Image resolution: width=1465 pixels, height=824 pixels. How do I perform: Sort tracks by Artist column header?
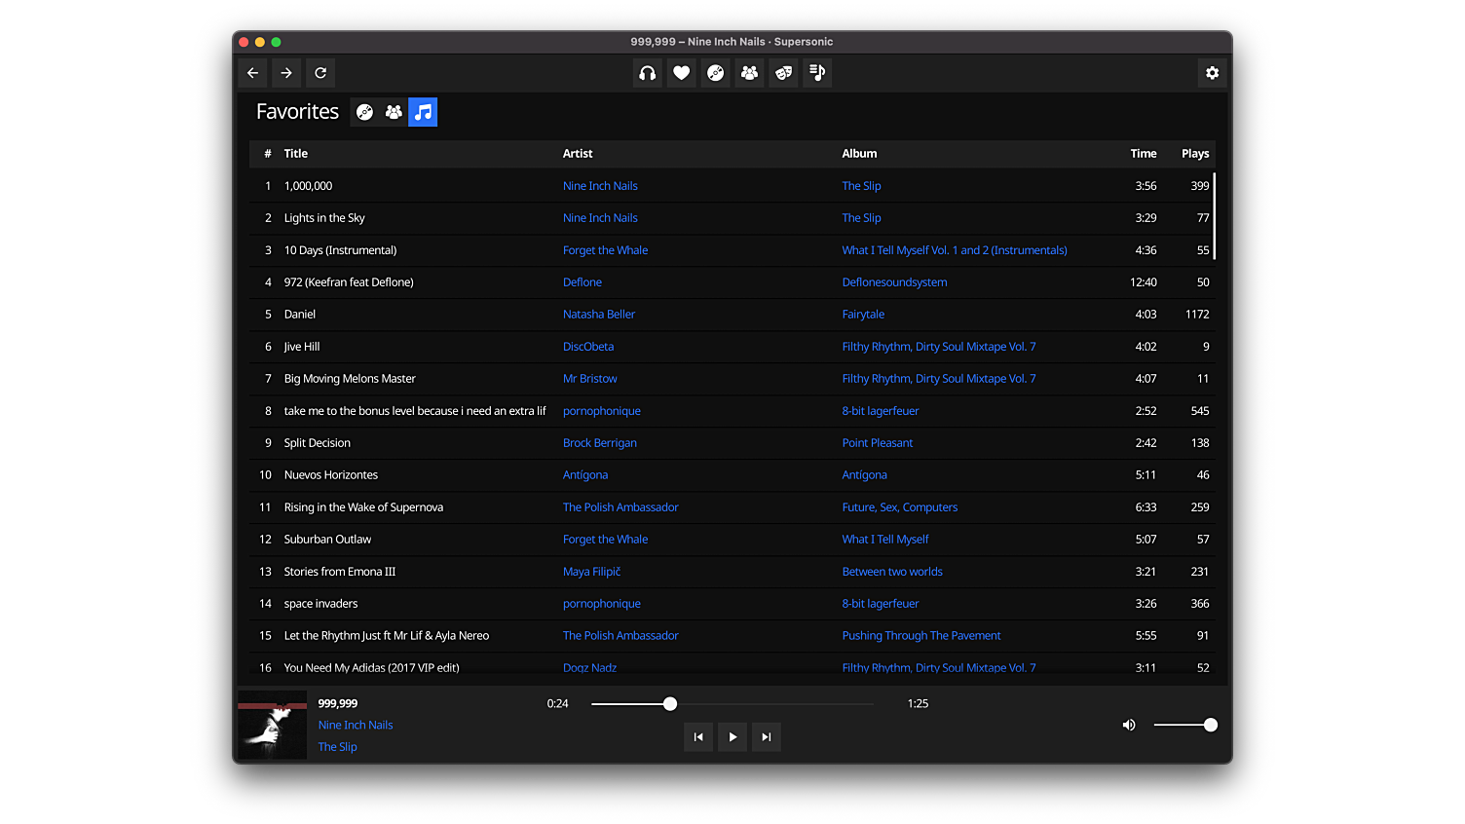coord(578,154)
